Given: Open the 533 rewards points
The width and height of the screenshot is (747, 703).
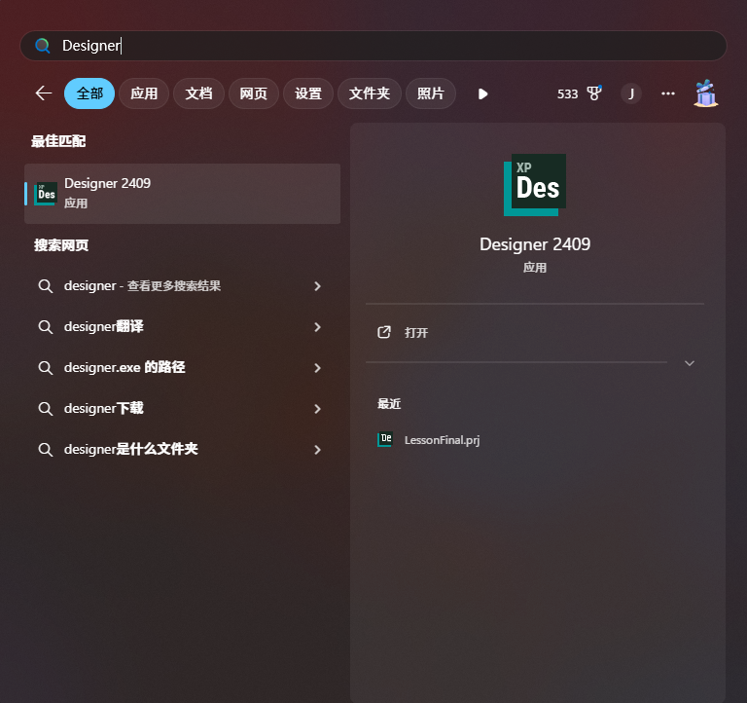Looking at the screenshot, I should pyautogui.click(x=567, y=93).
